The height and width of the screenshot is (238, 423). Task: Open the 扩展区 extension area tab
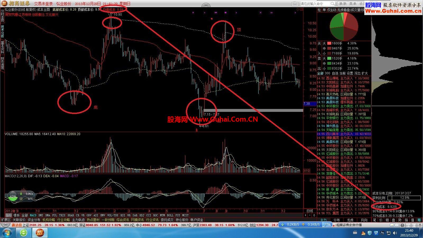click(x=6, y=220)
